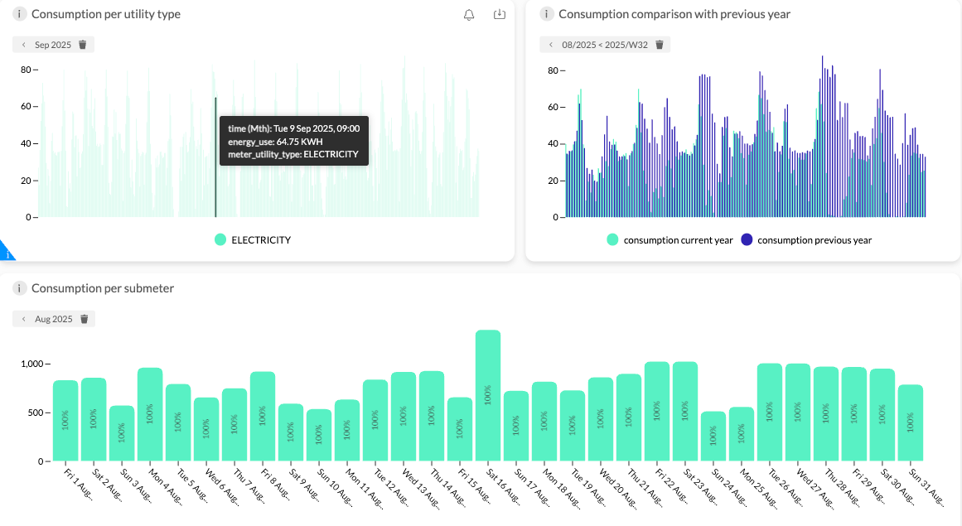Select the Sat 16 Aug tallest bar
This screenshot has width=962, height=526.
coord(488,395)
